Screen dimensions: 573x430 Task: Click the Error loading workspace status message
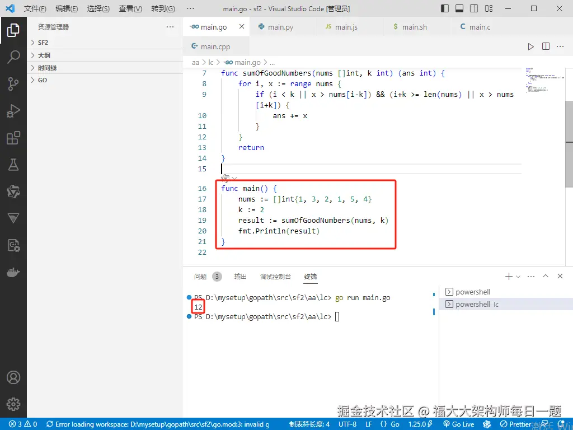click(x=158, y=424)
